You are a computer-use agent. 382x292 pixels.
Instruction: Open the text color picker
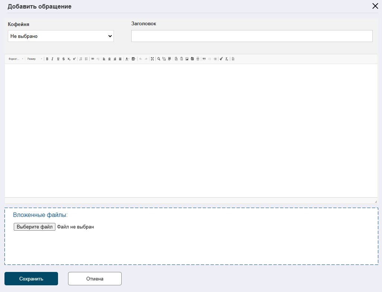pos(127,59)
